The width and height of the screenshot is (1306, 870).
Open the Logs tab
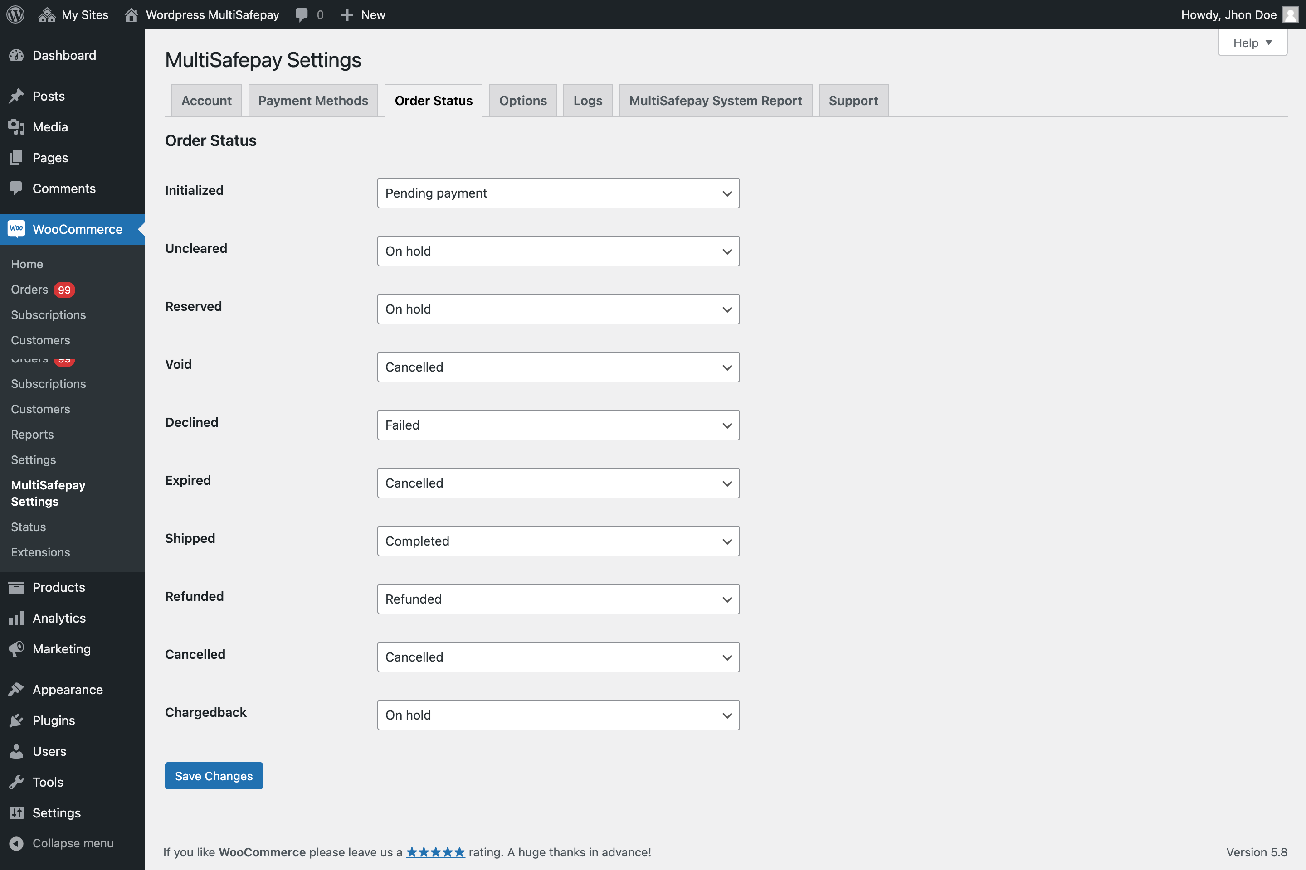[588, 101]
